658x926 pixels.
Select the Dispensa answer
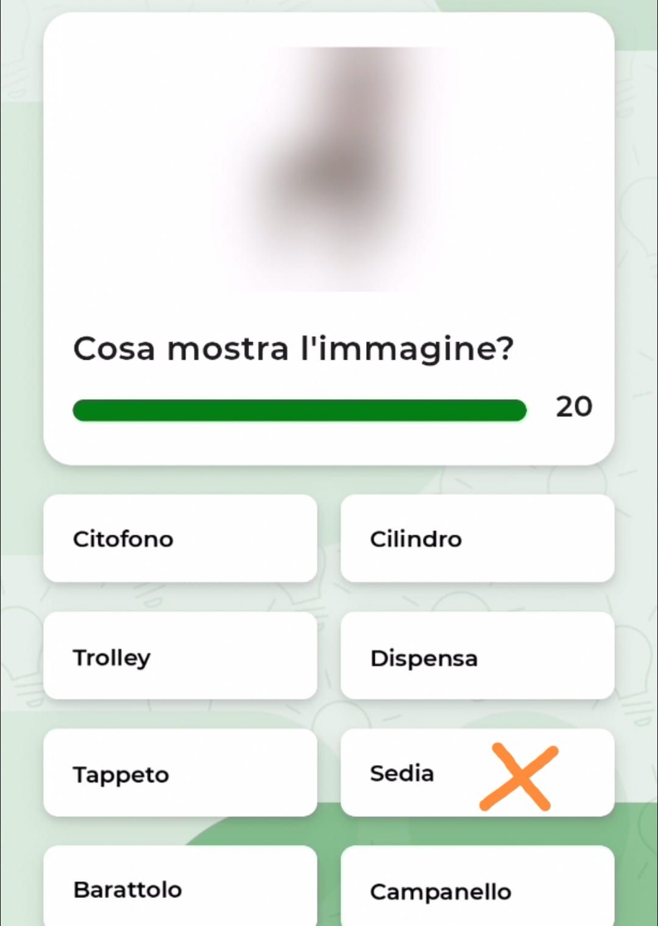(477, 656)
